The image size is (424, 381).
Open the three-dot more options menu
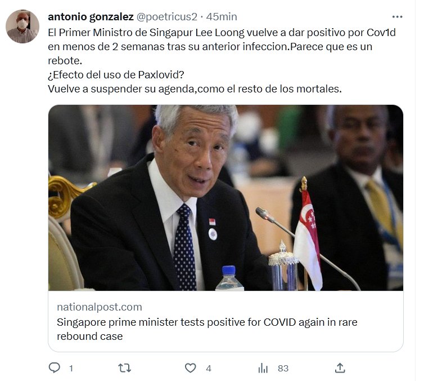397,17
